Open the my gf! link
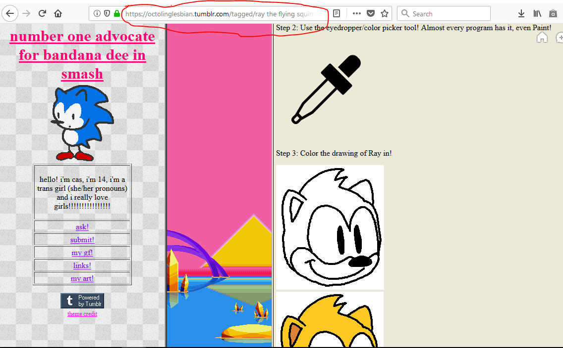 click(x=82, y=253)
